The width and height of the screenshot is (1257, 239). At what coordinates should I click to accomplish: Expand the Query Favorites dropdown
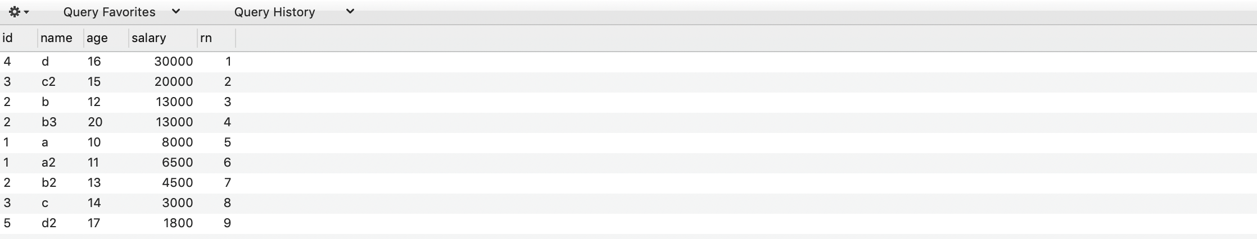point(121,12)
